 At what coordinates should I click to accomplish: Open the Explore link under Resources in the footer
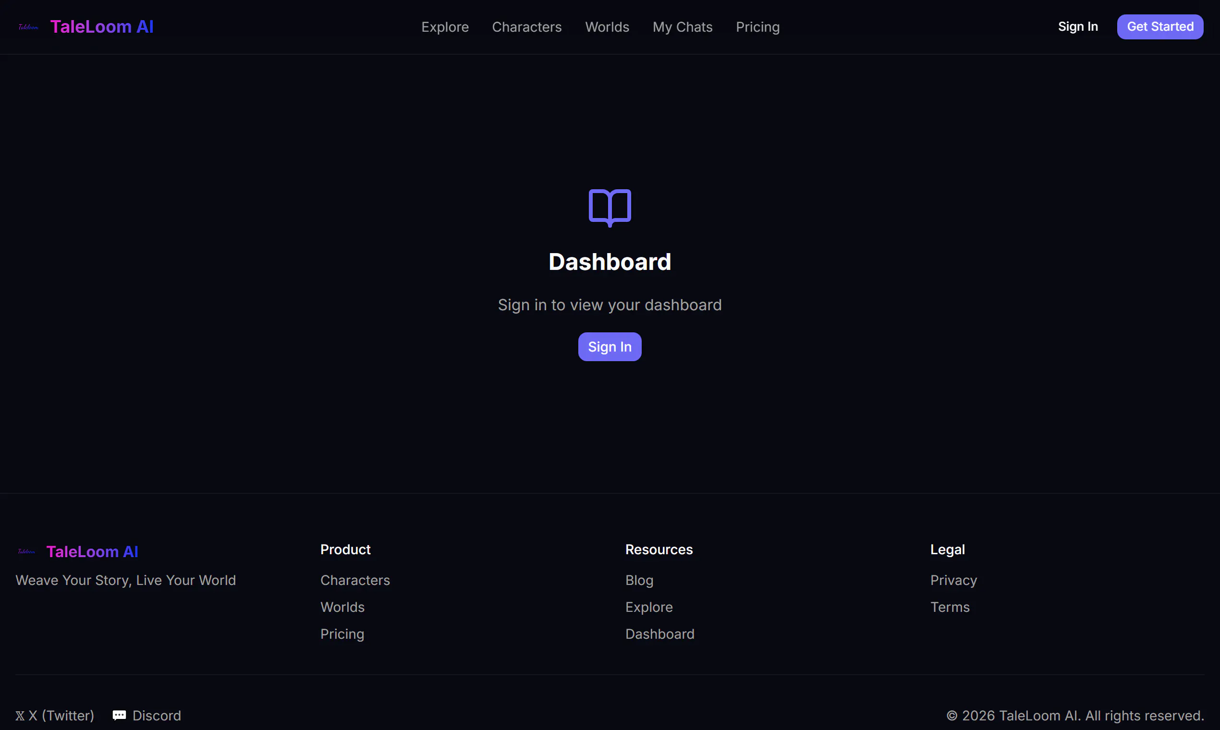pyautogui.click(x=649, y=607)
